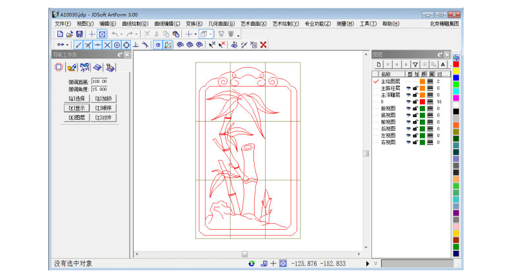Viewport: 512px width, 278px height.
Task: Open the 曲线编辑(C) menu
Action: pyautogui.click(x=167, y=24)
